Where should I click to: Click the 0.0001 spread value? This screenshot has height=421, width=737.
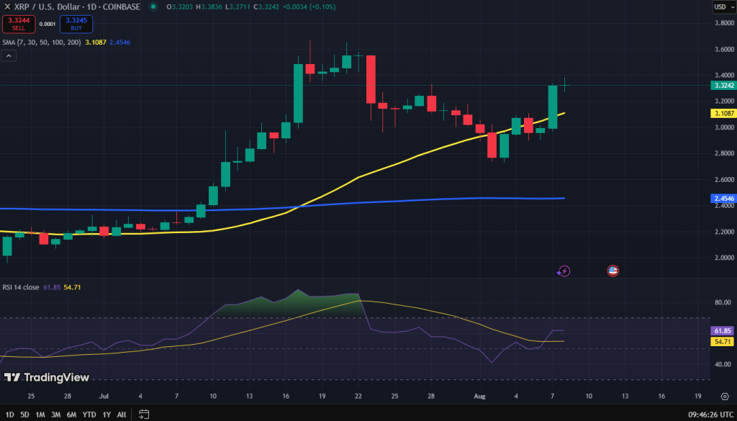[47, 24]
